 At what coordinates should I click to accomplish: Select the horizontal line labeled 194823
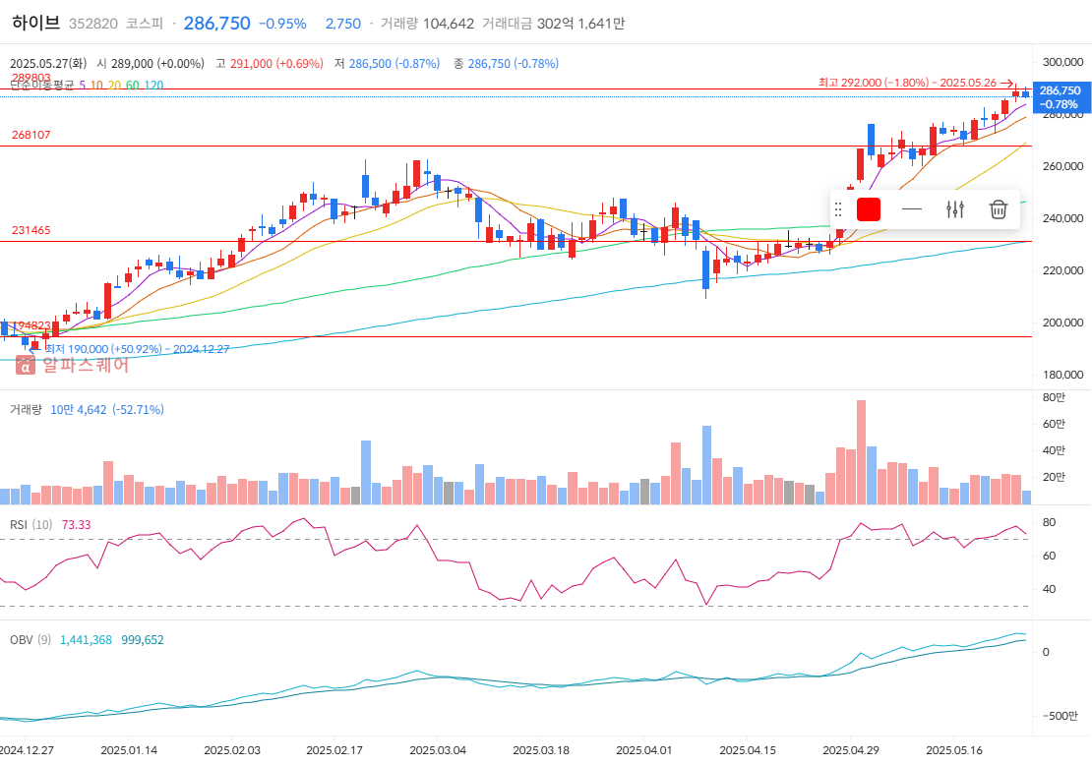(x=516, y=337)
